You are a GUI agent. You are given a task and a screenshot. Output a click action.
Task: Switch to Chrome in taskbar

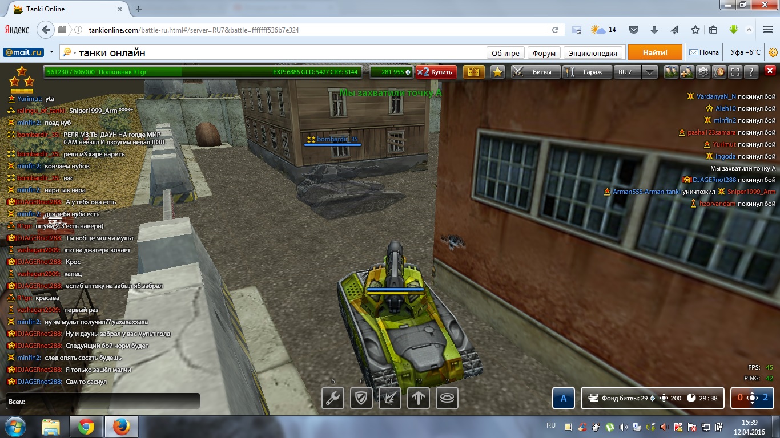click(x=86, y=427)
